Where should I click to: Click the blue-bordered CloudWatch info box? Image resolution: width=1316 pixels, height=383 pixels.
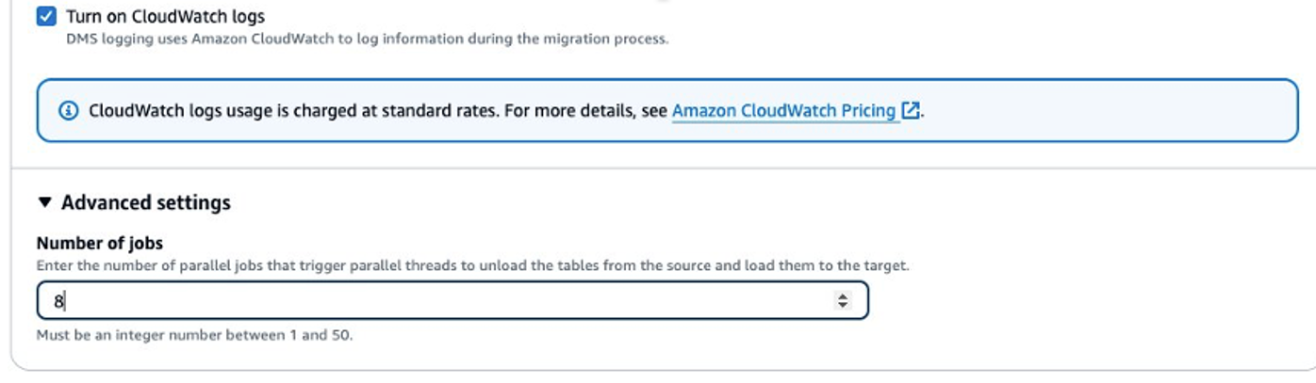coord(1084,111)
